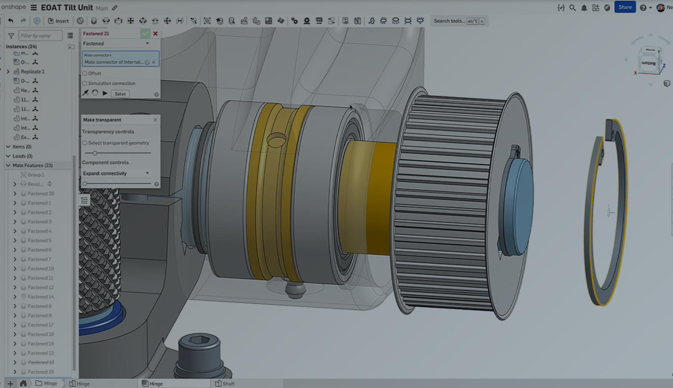The height and width of the screenshot is (388, 673).
Task: Check the Simulation connection option
Action: pos(85,83)
